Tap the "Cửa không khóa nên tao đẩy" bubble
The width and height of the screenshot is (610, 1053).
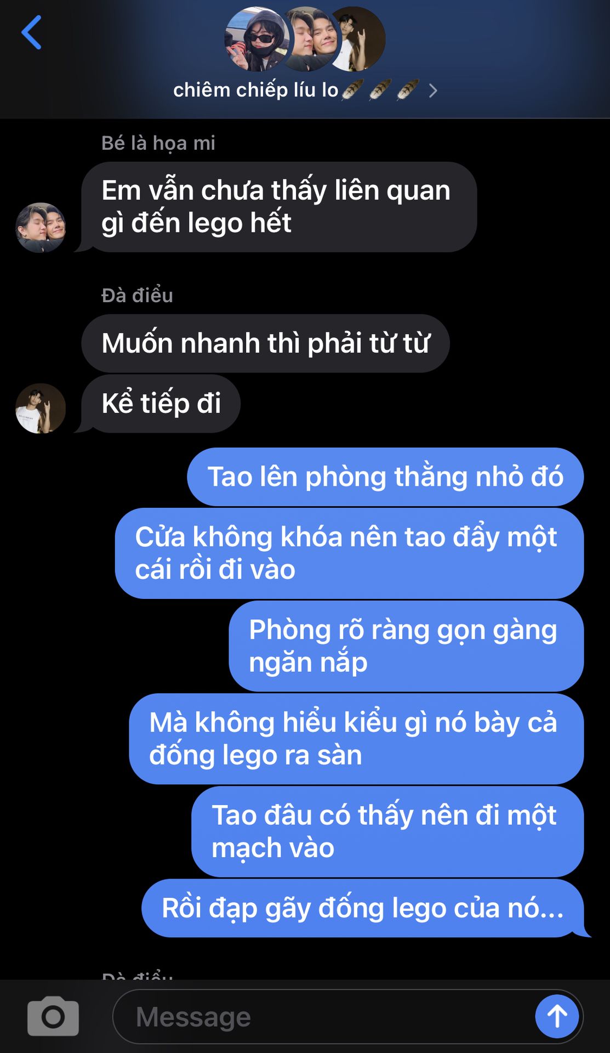point(349,553)
